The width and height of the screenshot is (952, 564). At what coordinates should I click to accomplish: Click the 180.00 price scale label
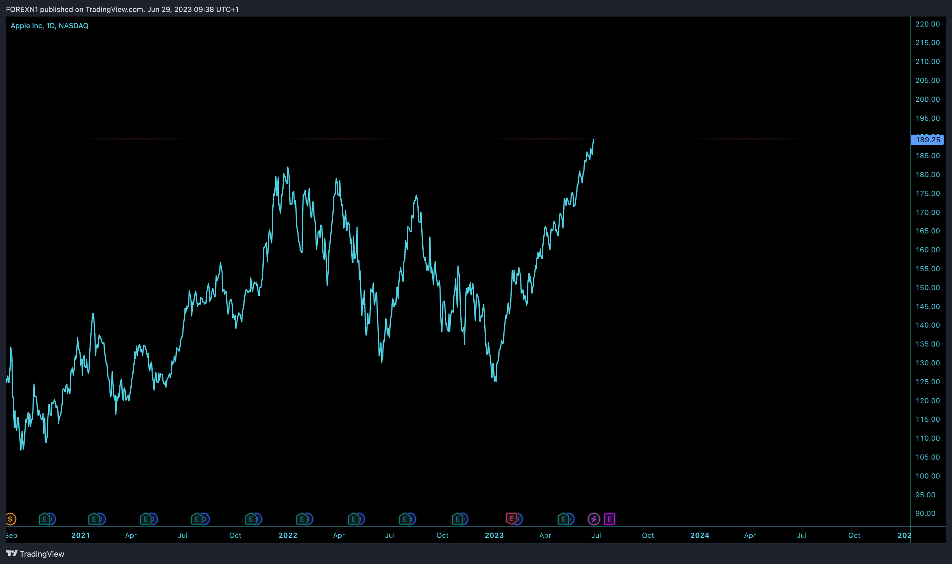pos(928,174)
